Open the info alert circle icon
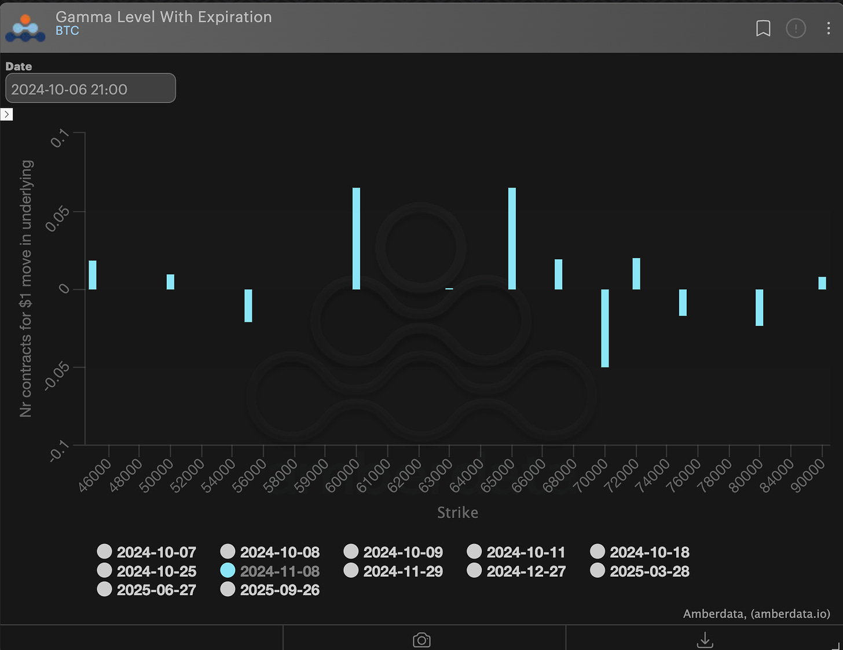The width and height of the screenshot is (843, 650). click(796, 28)
